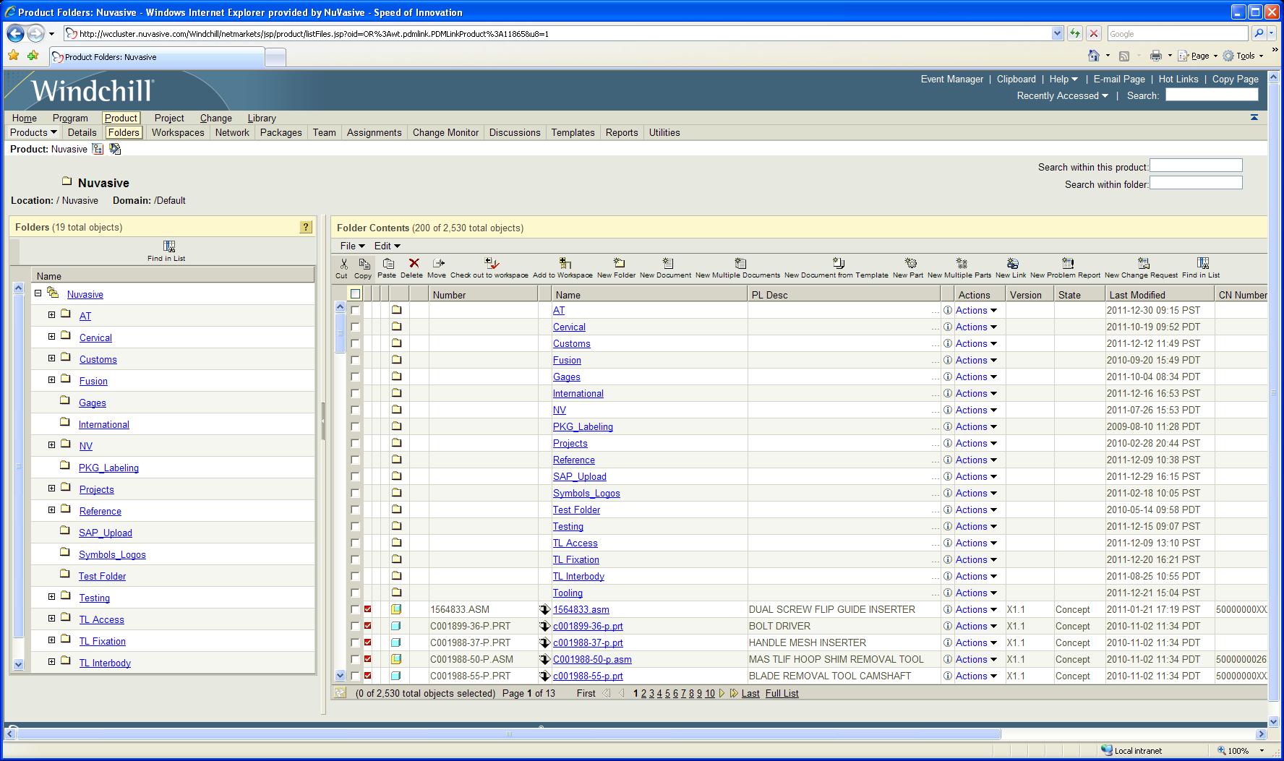1284x761 pixels.
Task: Click the New Link icon
Action: click(x=1012, y=263)
